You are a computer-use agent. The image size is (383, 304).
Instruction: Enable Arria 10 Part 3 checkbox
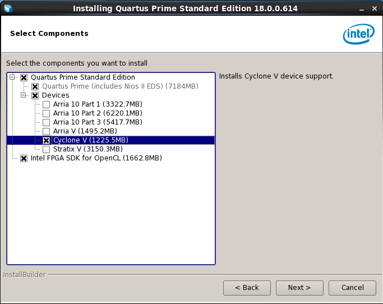coord(46,122)
